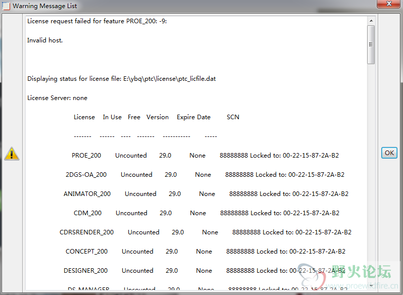The width and height of the screenshot is (403, 295).
Task: Click the PROE_200 license name
Action: coord(86,156)
